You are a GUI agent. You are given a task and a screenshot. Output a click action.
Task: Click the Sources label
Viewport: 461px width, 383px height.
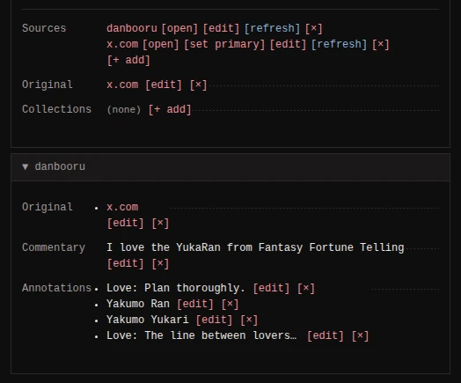coord(44,28)
